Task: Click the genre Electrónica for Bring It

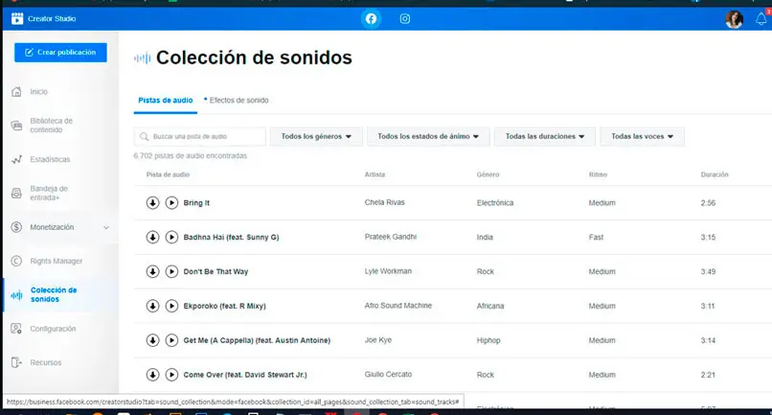Action: [495, 202]
